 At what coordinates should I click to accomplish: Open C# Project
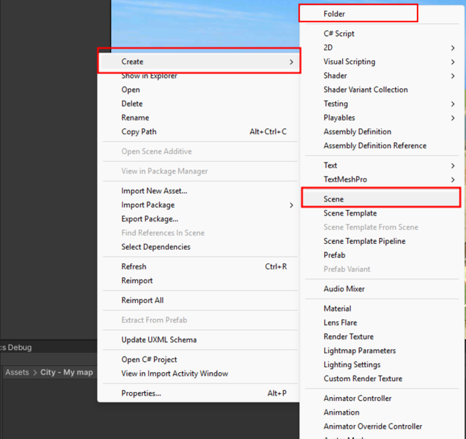click(149, 360)
